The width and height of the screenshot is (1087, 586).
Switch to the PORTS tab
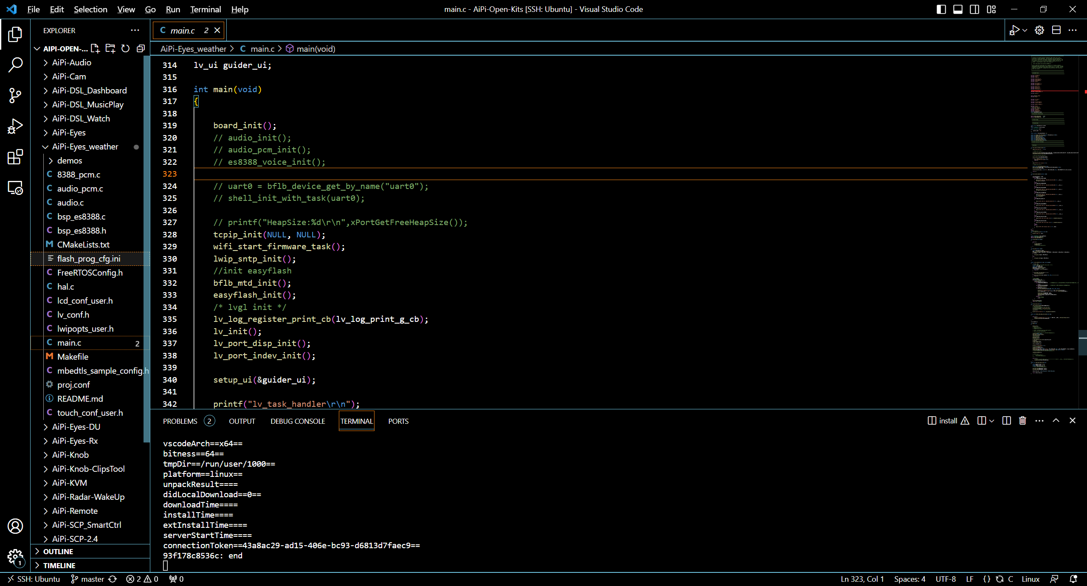click(398, 421)
